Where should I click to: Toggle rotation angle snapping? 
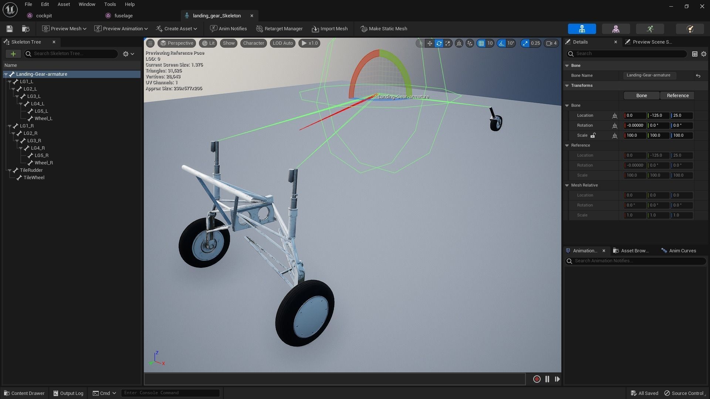pos(501,43)
